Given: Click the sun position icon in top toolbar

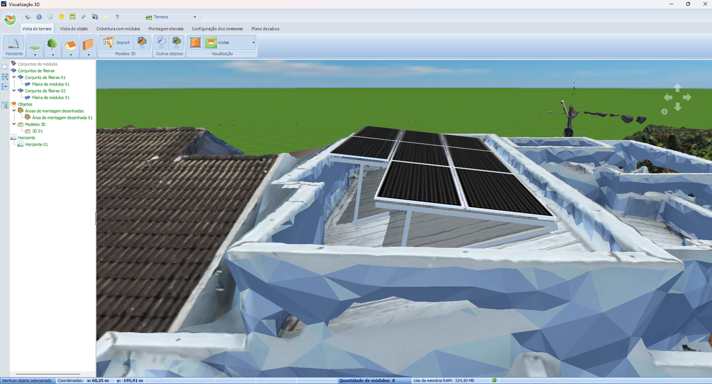Looking at the screenshot, I should click(61, 17).
